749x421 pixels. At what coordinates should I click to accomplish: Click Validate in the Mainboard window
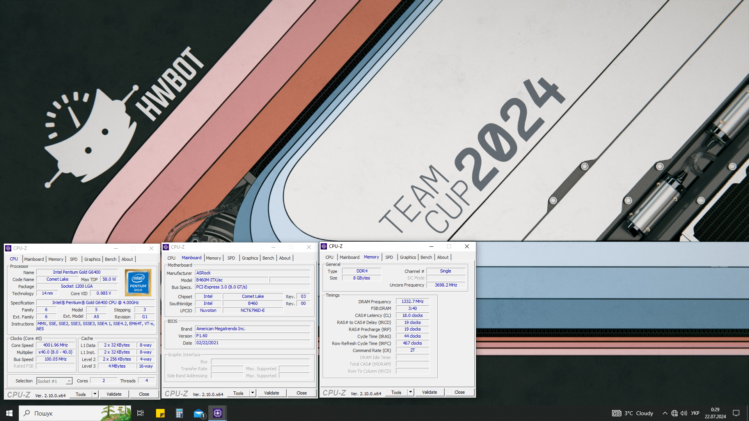272,393
